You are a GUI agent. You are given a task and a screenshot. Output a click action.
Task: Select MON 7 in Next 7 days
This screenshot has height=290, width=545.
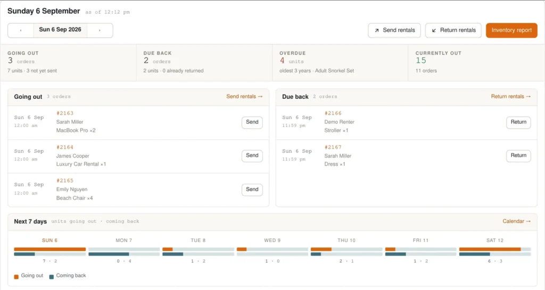pyautogui.click(x=123, y=241)
